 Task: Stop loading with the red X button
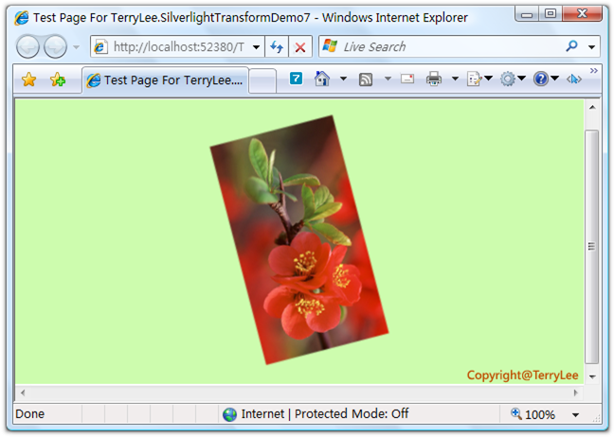[300, 47]
